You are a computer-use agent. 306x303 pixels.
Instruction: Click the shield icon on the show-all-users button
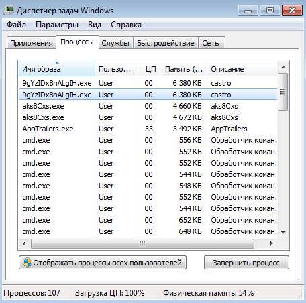coord(28,263)
